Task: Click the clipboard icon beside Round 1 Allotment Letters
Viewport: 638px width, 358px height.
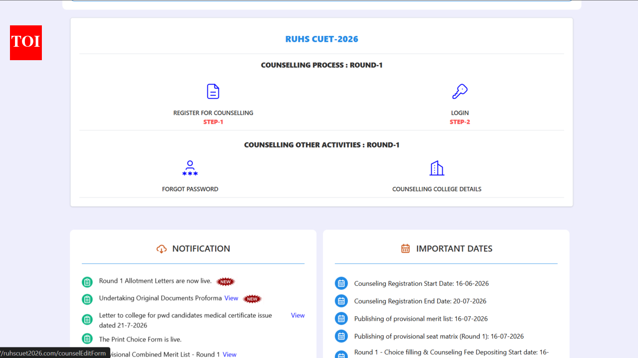Action: (x=87, y=282)
